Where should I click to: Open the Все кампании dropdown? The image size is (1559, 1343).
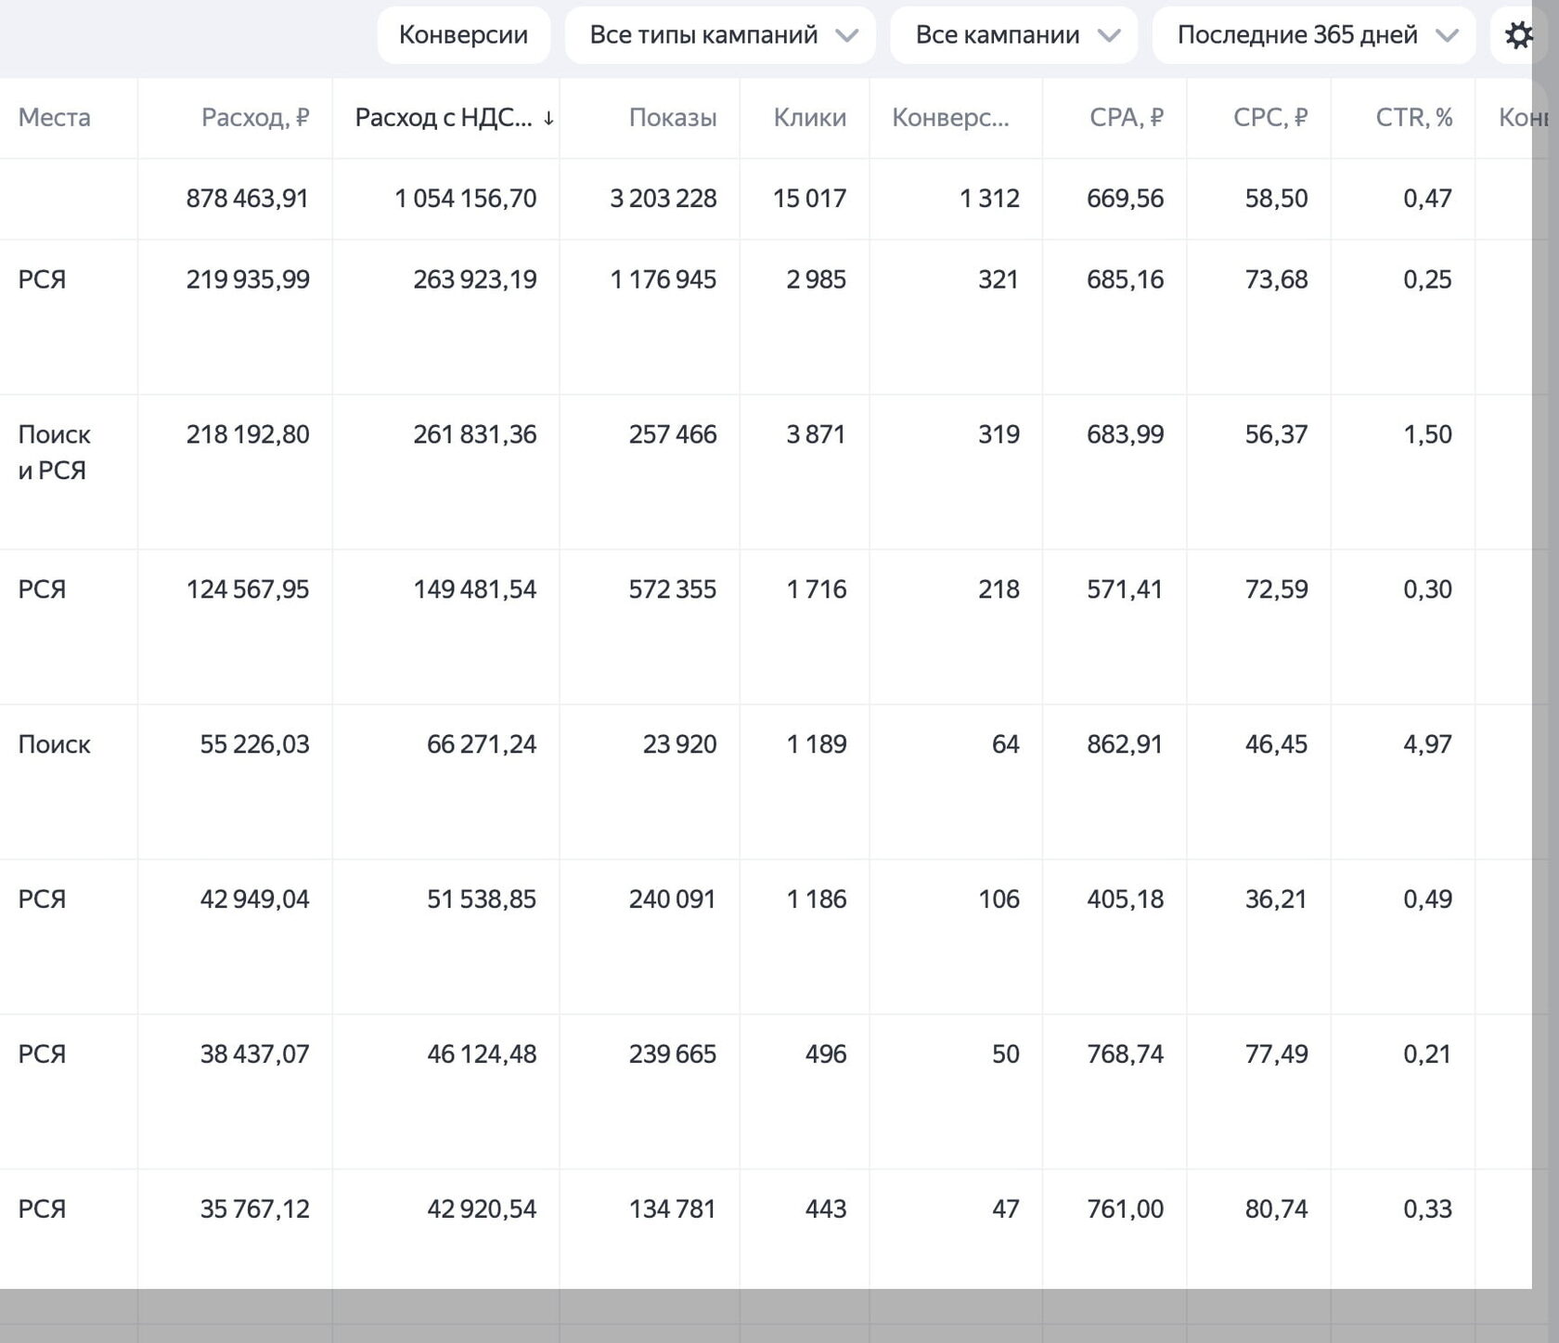click(x=1013, y=35)
